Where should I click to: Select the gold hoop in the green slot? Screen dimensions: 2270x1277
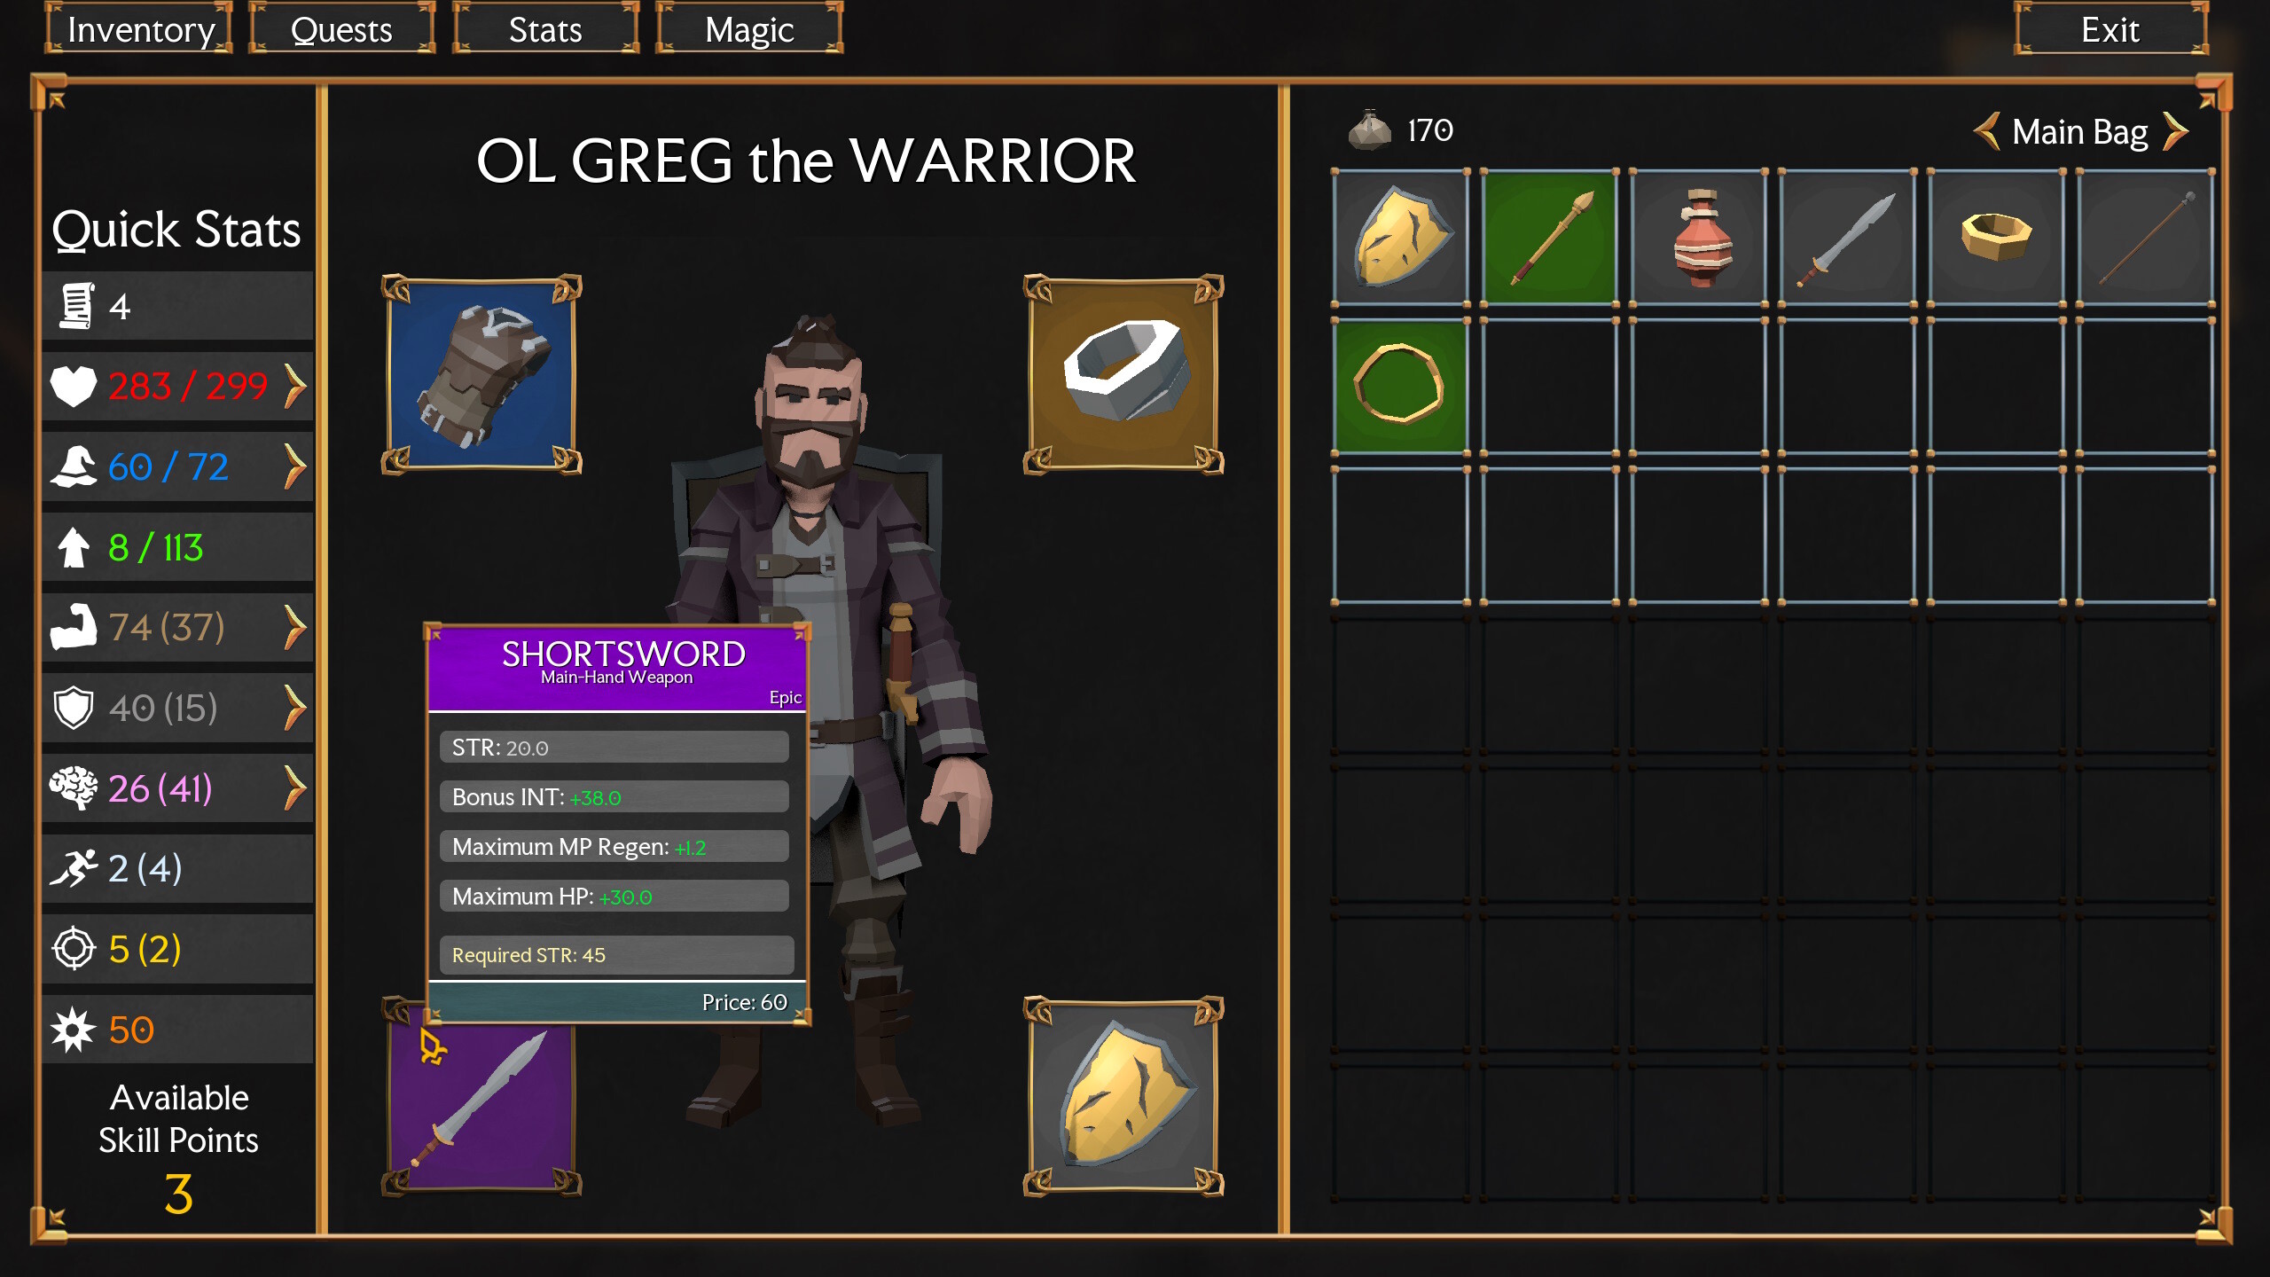pos(1401,387)
